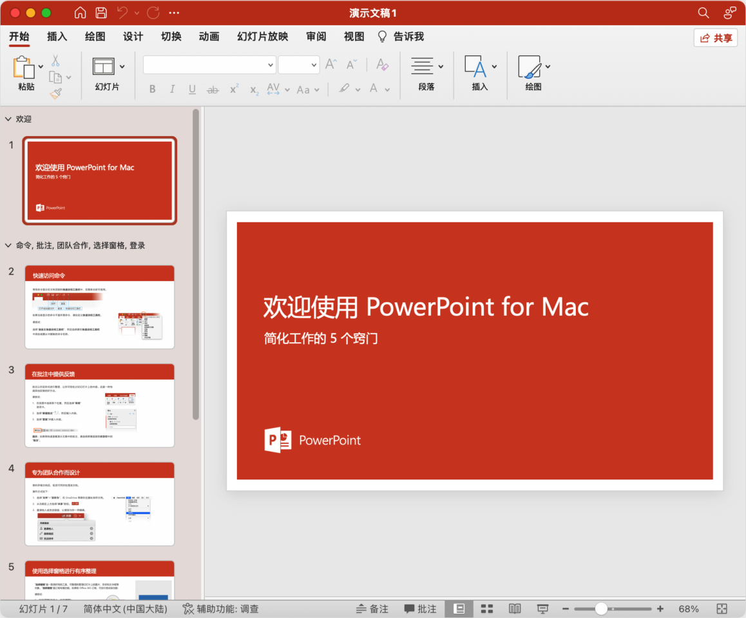The width and height of the screenshot is (746, 618).
Task: Open the font name dropdown
Action: click(x=271, y=64)
